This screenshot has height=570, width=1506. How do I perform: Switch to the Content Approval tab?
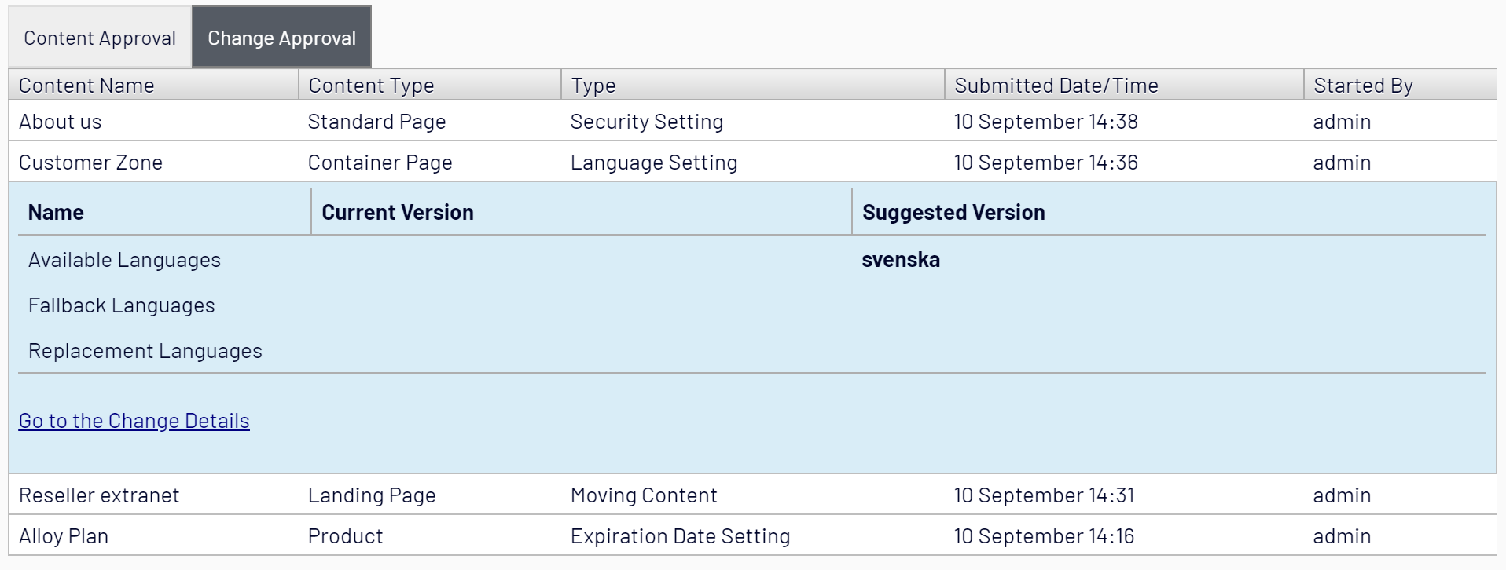coord(100,38)
